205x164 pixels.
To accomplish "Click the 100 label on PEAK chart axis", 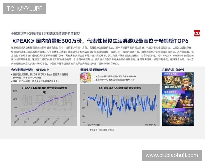I will 15,107.
